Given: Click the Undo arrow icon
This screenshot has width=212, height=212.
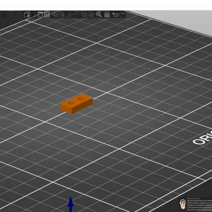Looking at the screenshot, I should coord(115,15).
